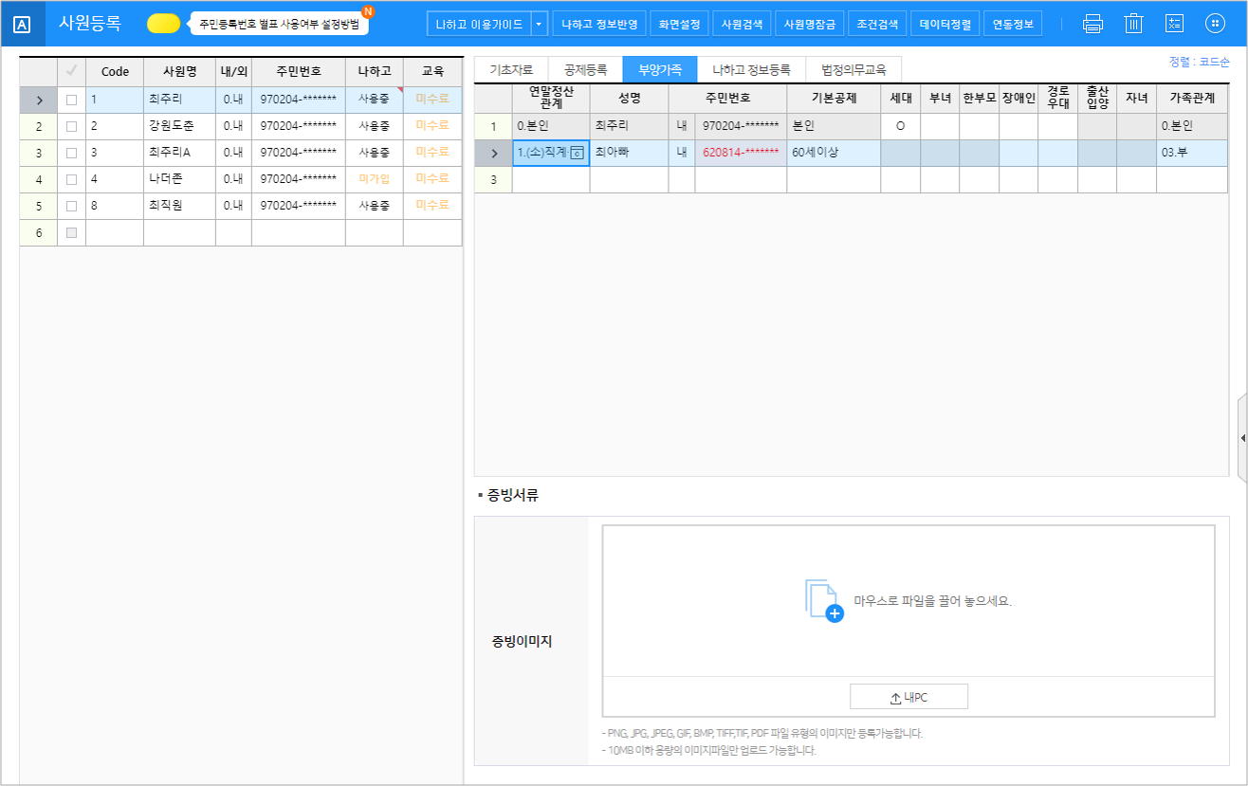
Task: Switch to the 공제등록 tab
Action: pos(585,69)
